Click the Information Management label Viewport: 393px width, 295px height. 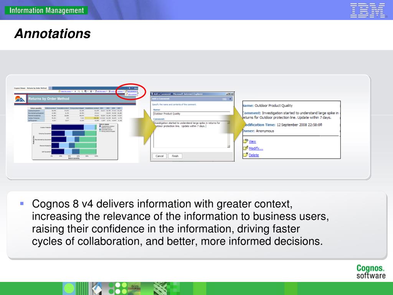pos(46,10)
